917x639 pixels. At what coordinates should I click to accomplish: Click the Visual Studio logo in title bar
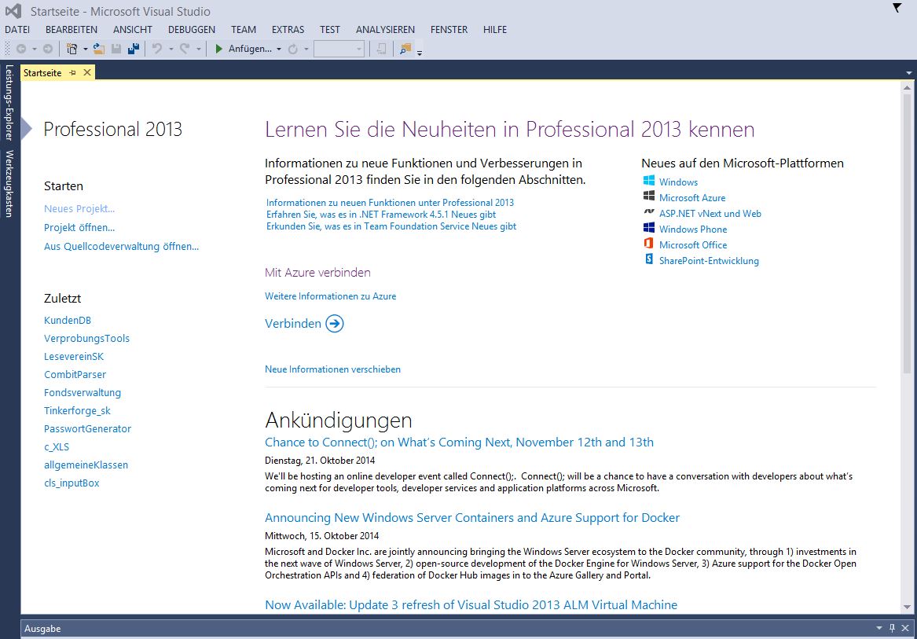(x=13, y=11)
